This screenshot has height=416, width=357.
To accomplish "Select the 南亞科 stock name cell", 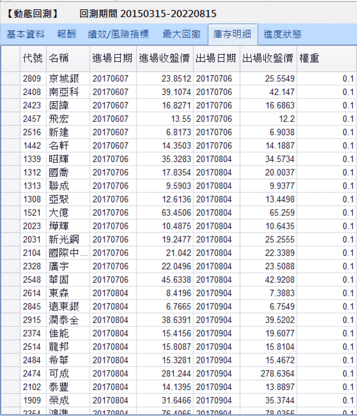I will point(64,92).
